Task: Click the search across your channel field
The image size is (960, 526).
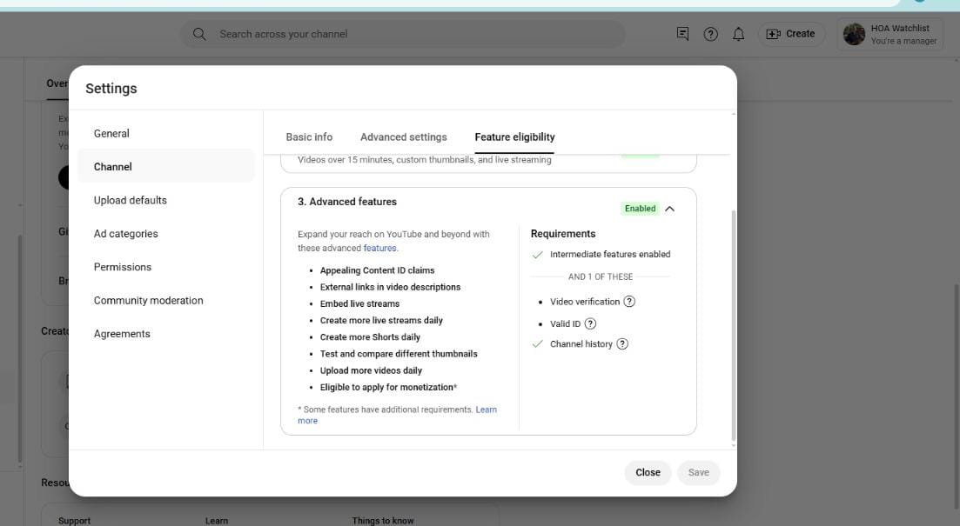Action: (x=409, y=34)
